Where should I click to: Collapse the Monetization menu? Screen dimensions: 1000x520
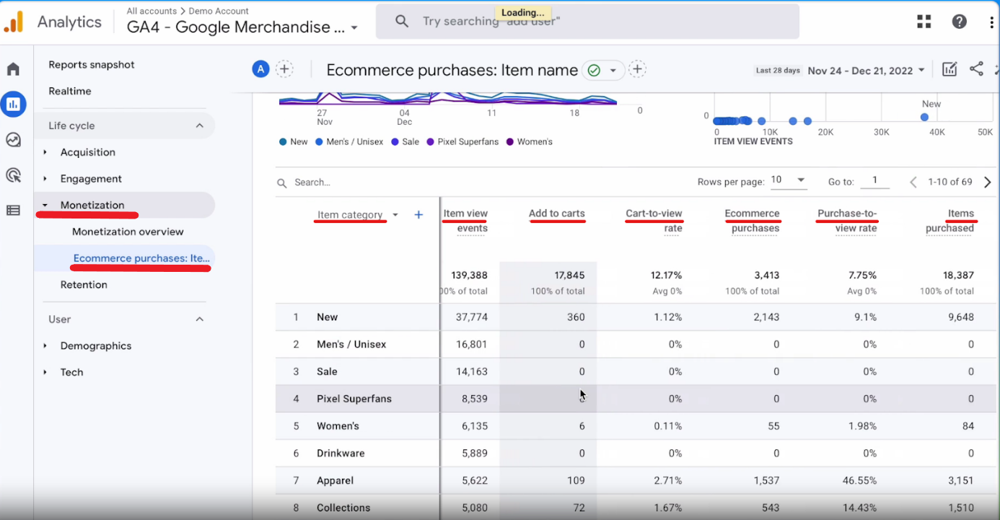click(45, 206)
